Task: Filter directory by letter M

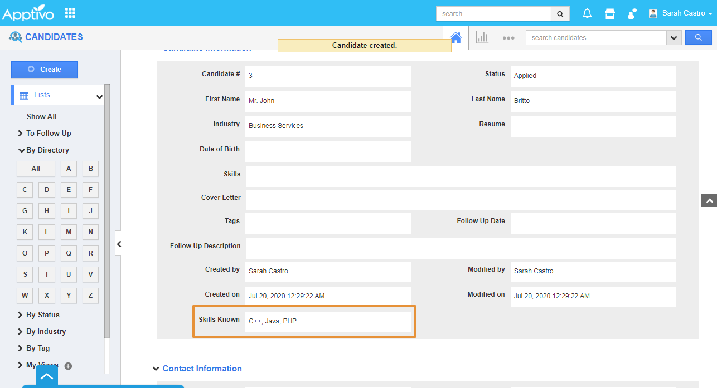Action: [x=69, y=232]
